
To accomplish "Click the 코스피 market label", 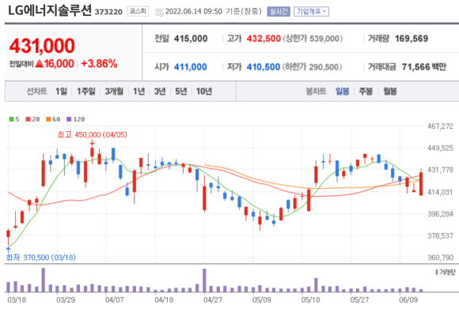I will pos(138,11).
